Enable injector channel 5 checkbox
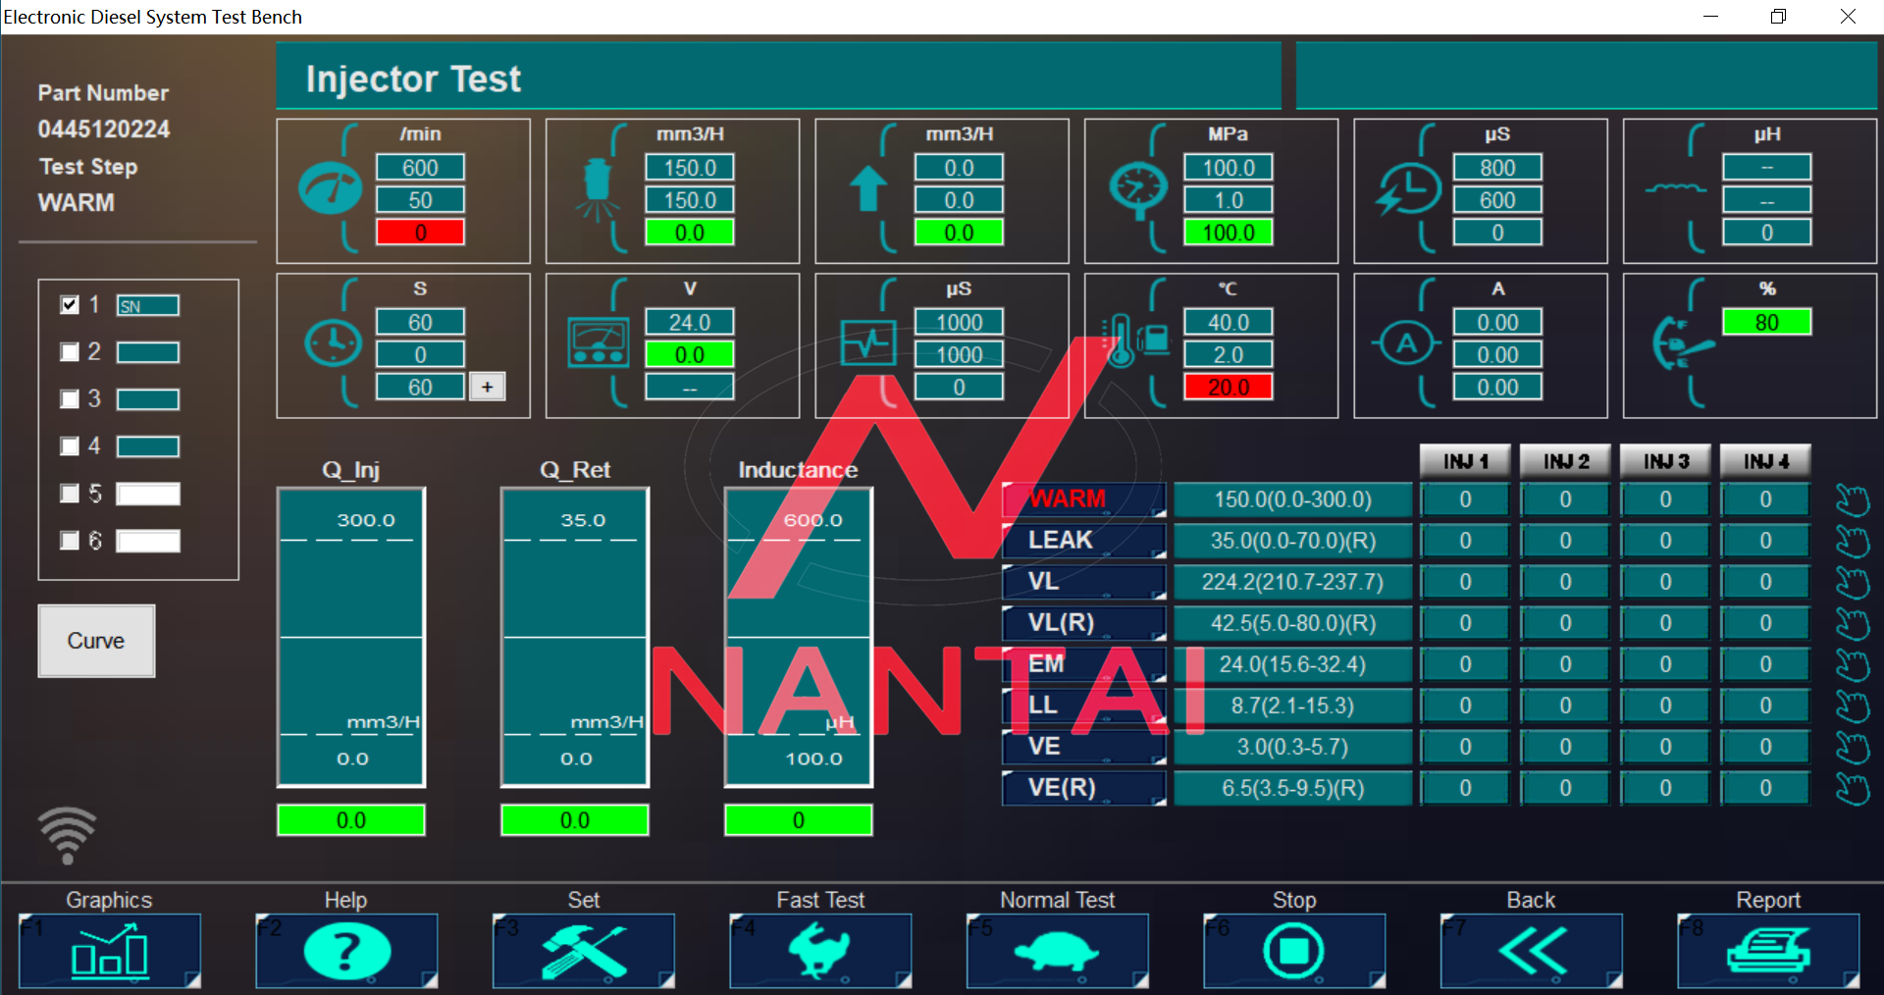This screenshot has width=1884, height=995. point(70,494)
